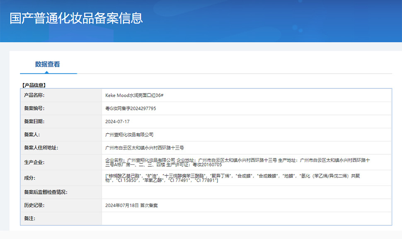Click the 备案编号 row label
The height and width of the screenshot is (239, 402).
coord(34,108)
